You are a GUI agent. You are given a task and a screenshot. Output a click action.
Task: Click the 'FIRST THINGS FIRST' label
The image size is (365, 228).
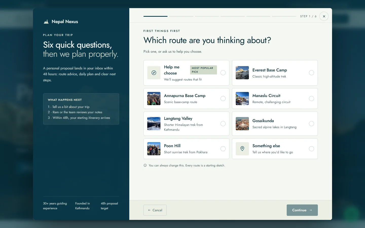point(162,31)
